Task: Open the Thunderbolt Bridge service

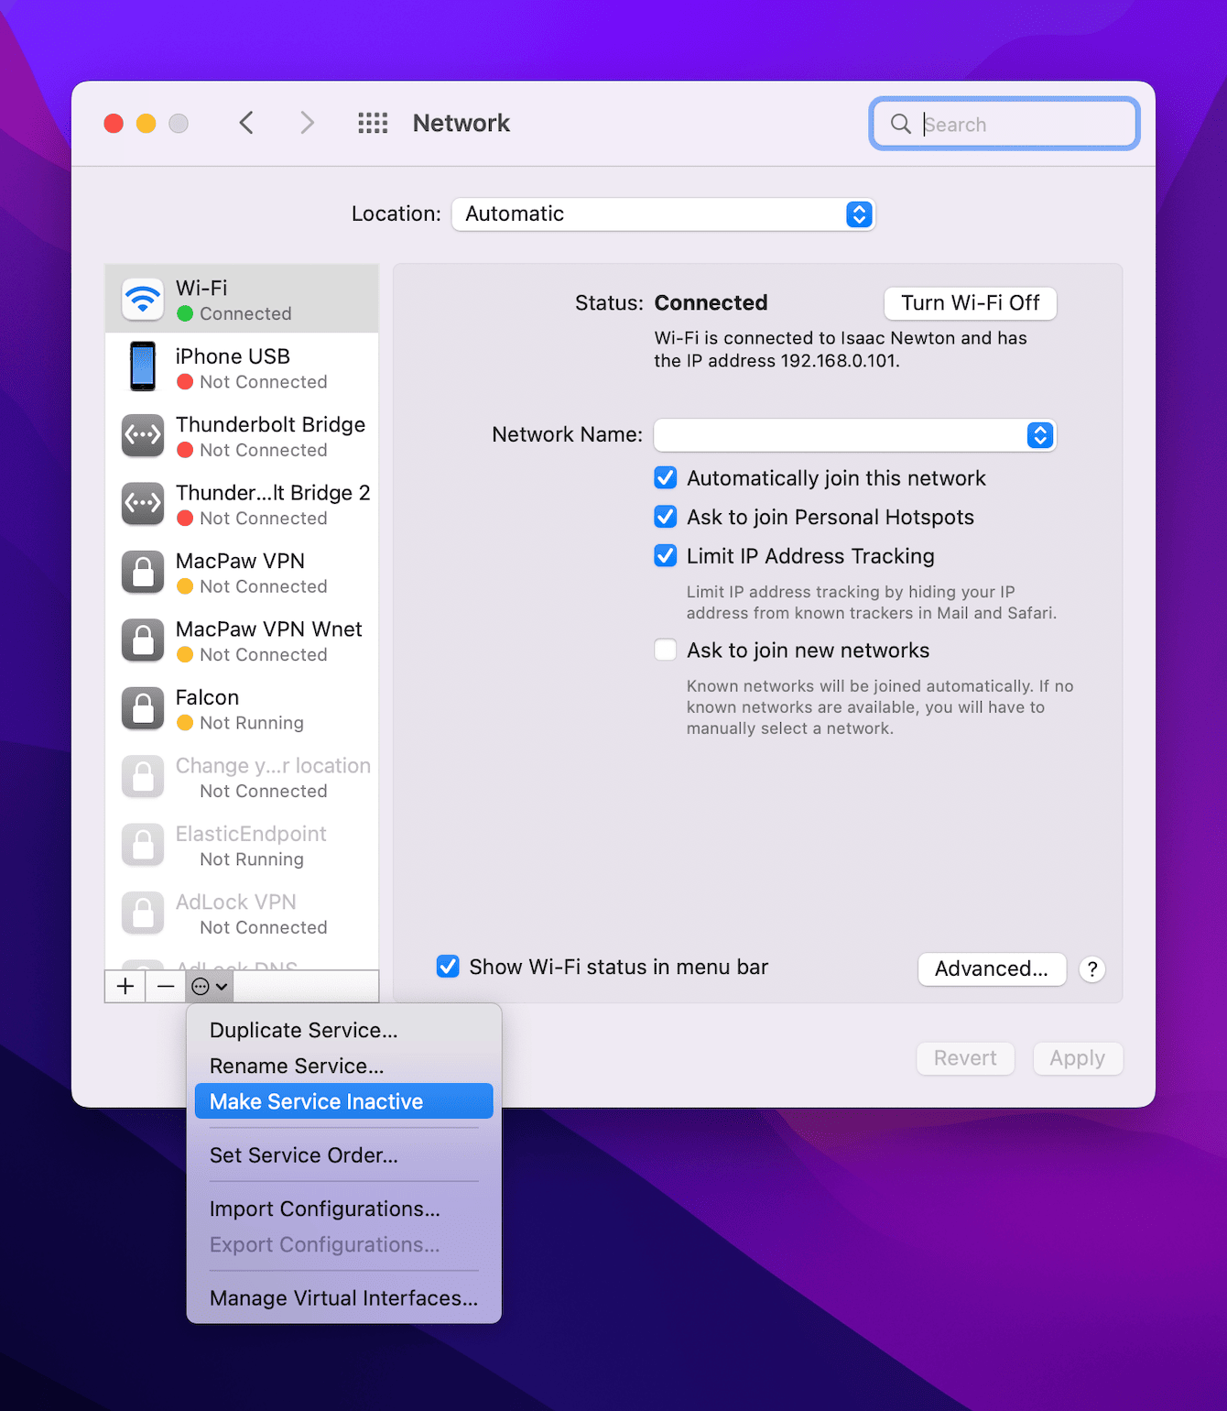Action: (270, 436)
